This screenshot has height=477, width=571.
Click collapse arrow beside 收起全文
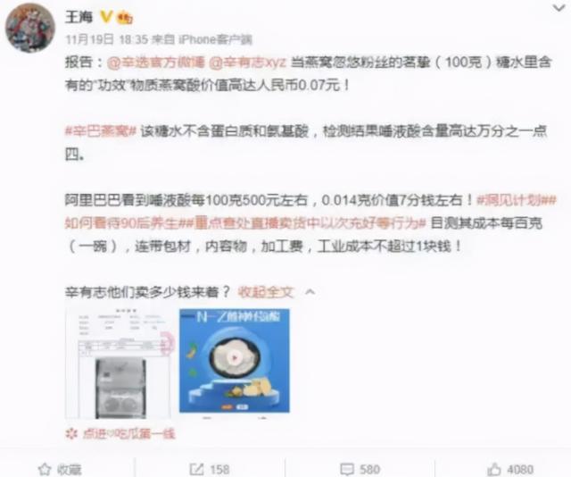click(310, 292)
